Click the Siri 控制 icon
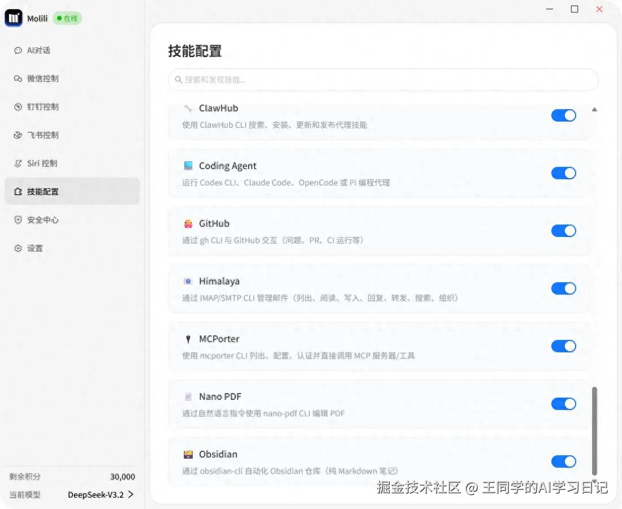The height and width of the screenshot is (509, 622). 18,163
